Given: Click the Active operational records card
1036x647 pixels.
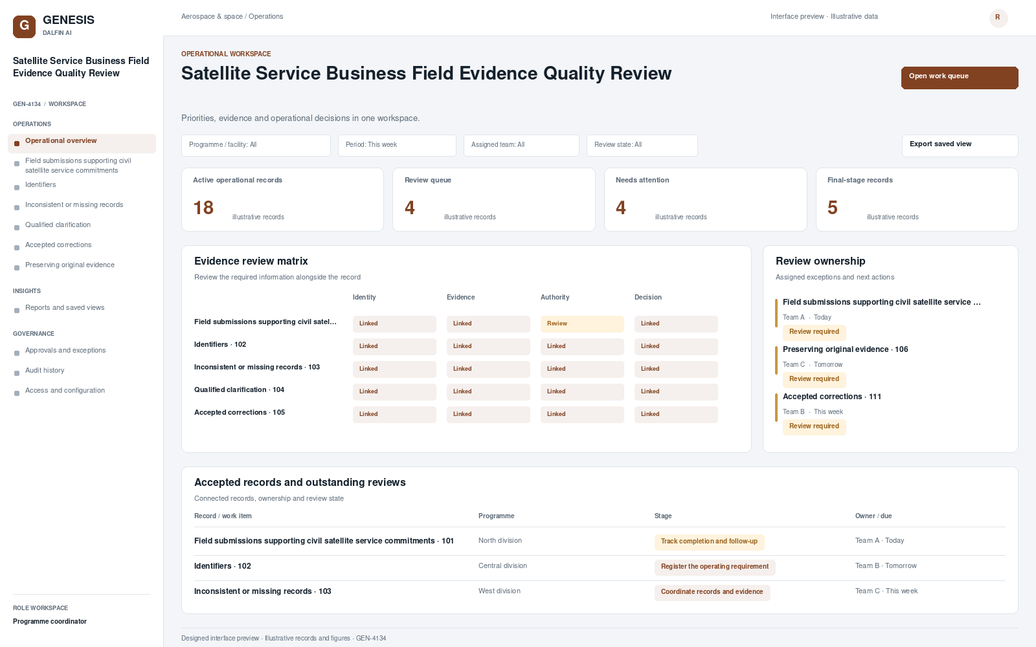Looking at the screenshot, I should click(282, 199).
